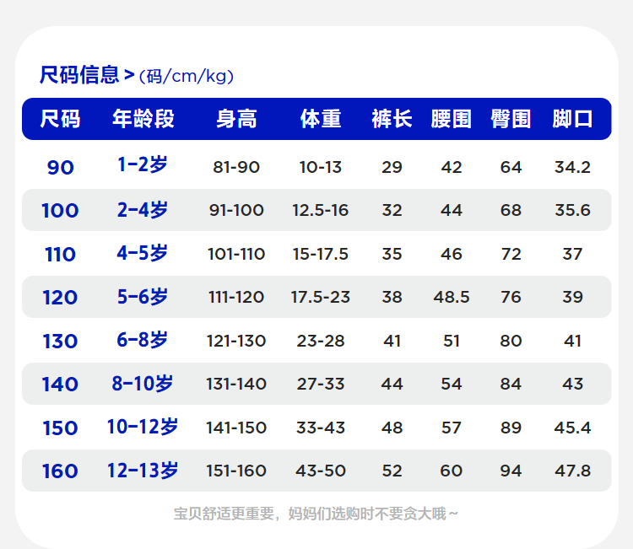The height and width of the screenshot is (549, 633).
Task: Click waist value 57 in row 150
Action: point(452,428)
